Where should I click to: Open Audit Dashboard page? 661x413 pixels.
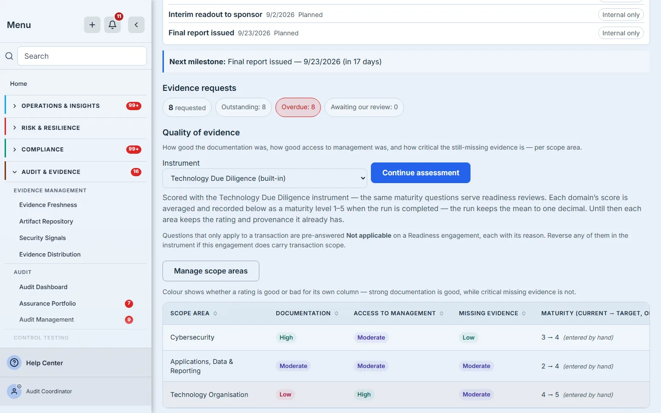(x=44, y=287)
